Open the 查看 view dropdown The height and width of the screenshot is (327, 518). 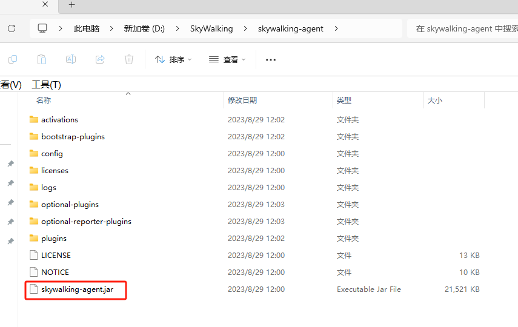[227, 60]
